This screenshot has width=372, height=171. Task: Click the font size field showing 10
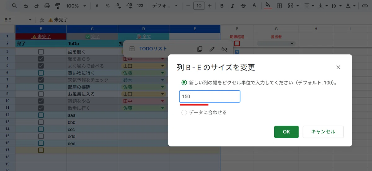[x=199, y=6]
